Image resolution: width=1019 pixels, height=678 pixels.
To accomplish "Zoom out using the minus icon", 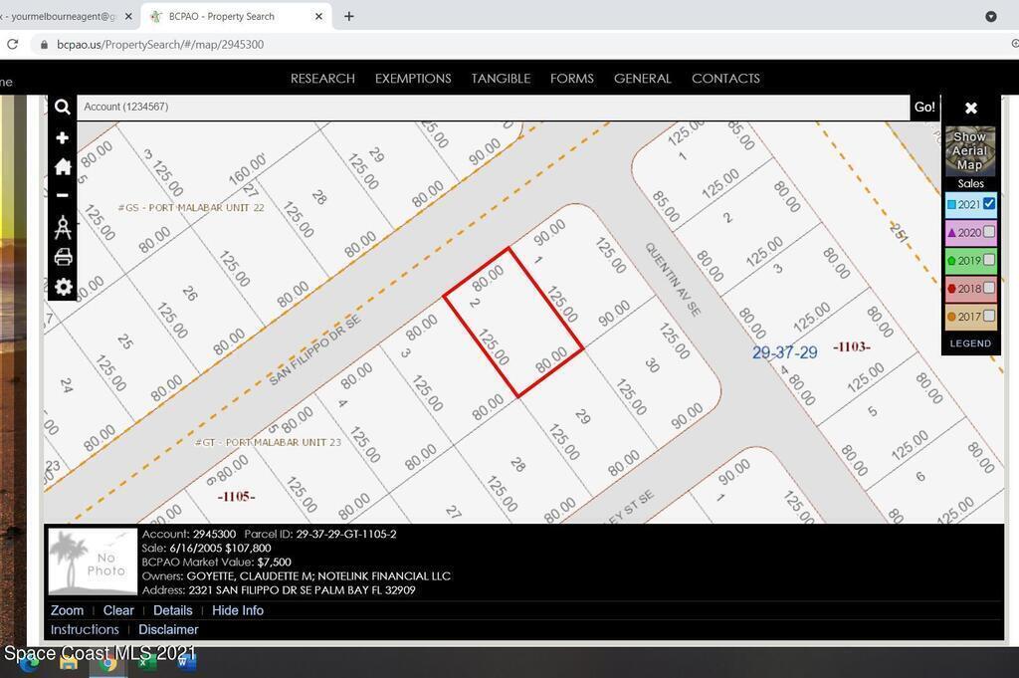I will (62, 195).
